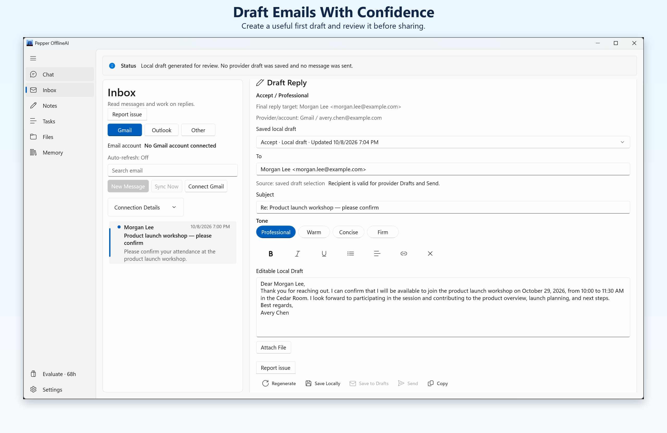The width and height of the screenshot is (667, 433).
Task: Open the Chat section
Action: pos(60,74)
